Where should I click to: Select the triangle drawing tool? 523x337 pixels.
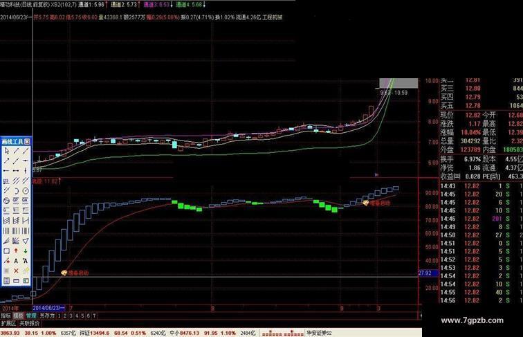[x=26, y=241]
